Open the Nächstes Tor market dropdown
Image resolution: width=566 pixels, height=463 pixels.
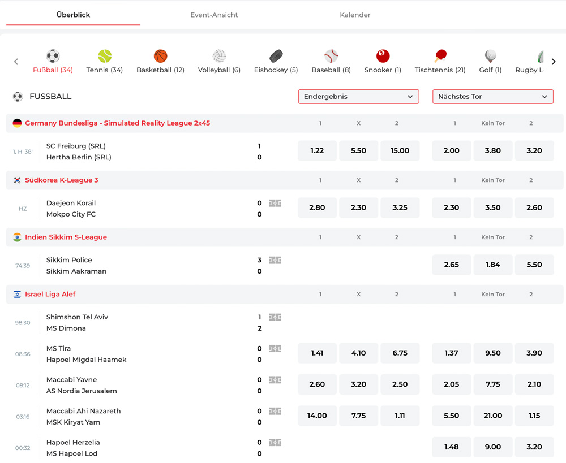[492, 97]
